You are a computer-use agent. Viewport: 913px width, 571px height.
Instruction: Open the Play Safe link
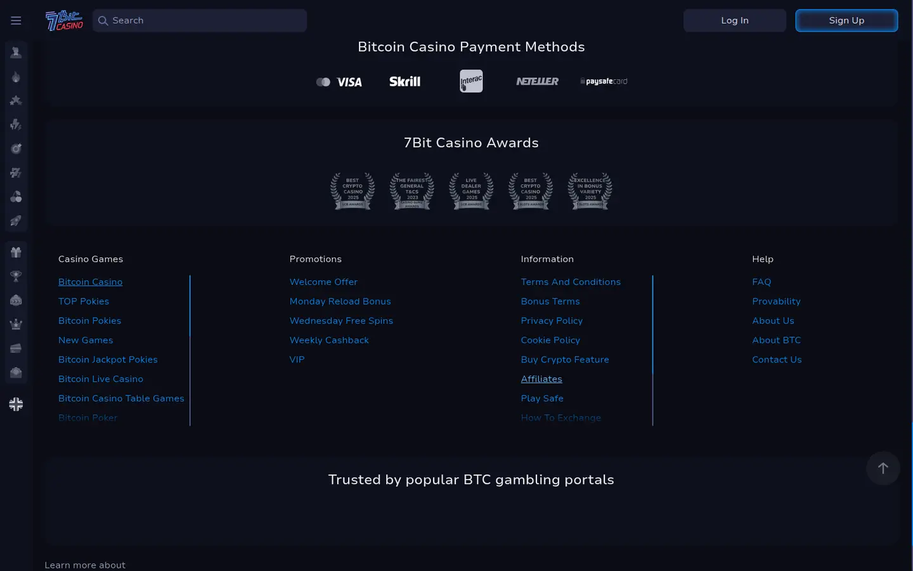click(542, 398)
